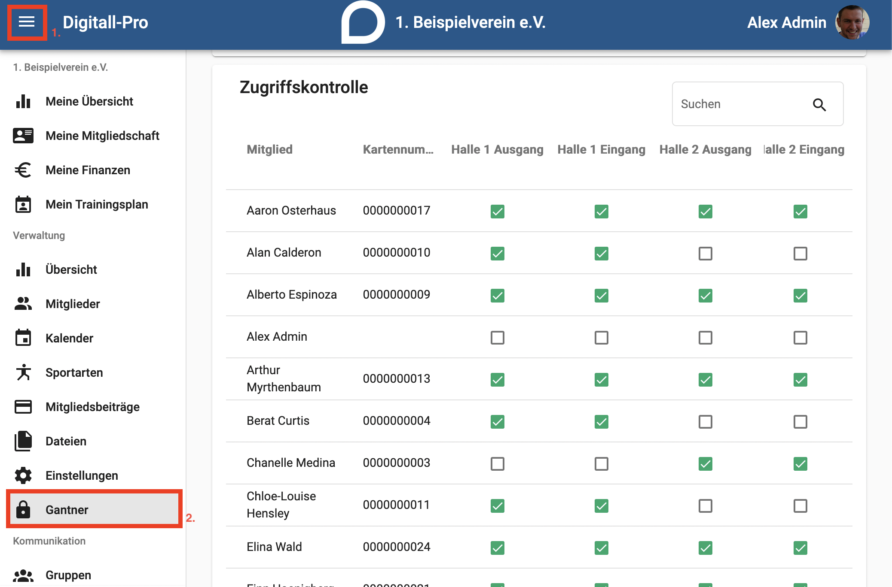This screenshot has width=892, height=587.
Task: Uncheck Halle 2 Eingang for Aaron Osterhaus
Action: click(x=800, y=211)
